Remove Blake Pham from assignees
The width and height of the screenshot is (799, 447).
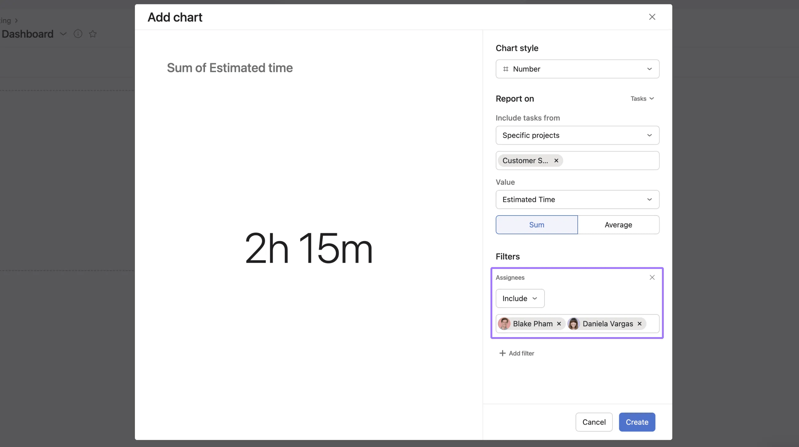pyautogui.click(x=559, y=323)
